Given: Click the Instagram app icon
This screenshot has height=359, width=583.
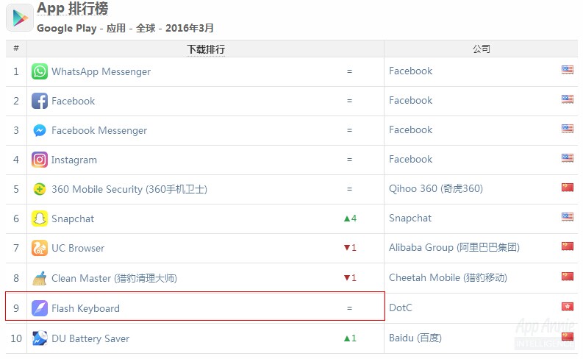Looking at the screenshot, I should pos(40,160).
